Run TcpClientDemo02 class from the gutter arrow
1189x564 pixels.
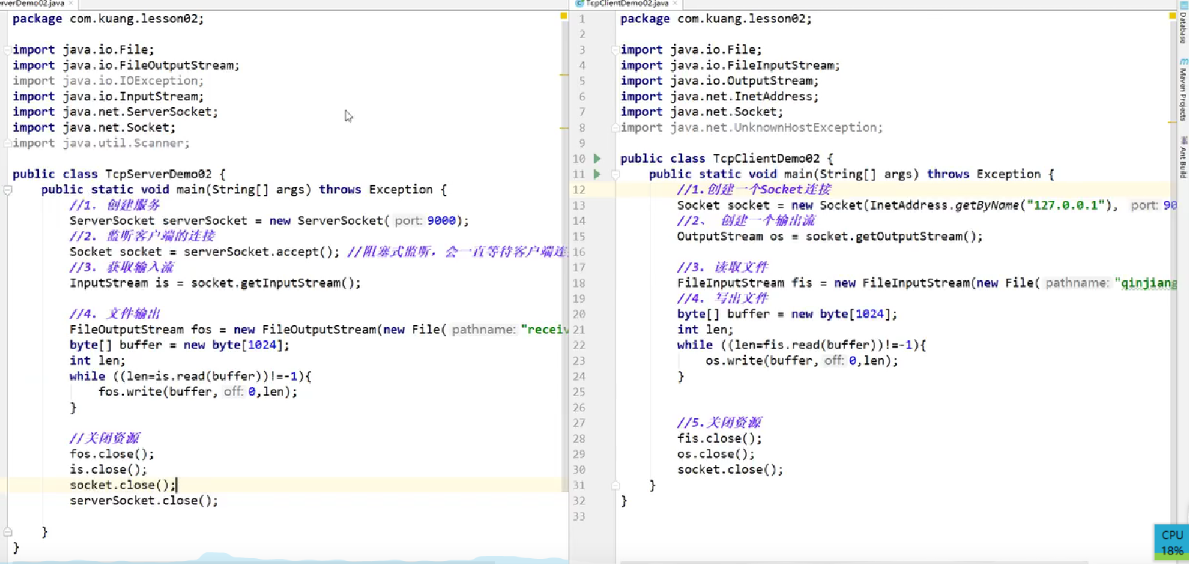click(x=597, y=158)
